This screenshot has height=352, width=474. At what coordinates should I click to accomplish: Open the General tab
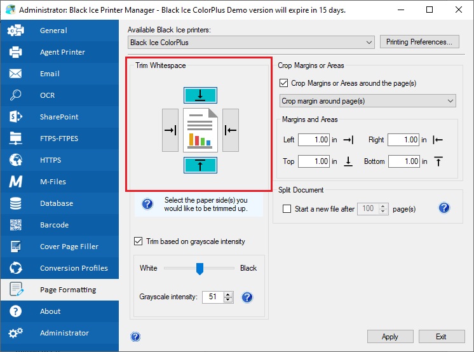[x=60, y=30]
